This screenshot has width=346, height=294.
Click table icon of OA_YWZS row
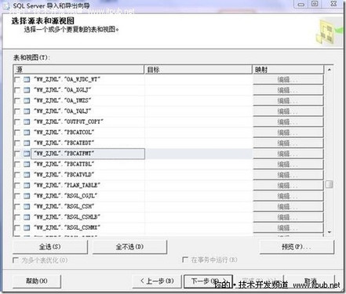point(27,100)
